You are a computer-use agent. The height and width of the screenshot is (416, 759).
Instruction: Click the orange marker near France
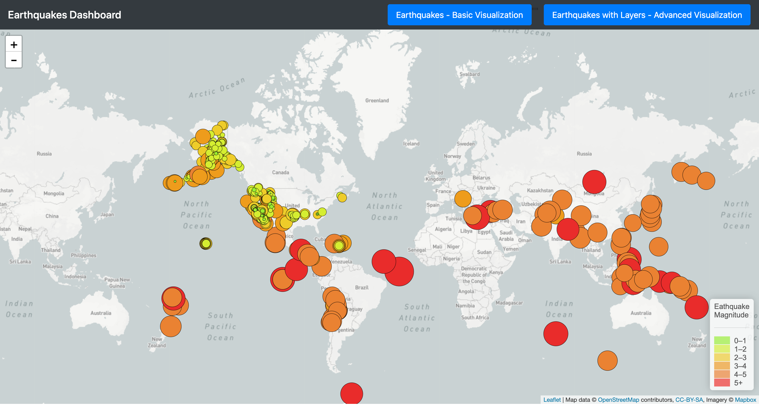463,198
